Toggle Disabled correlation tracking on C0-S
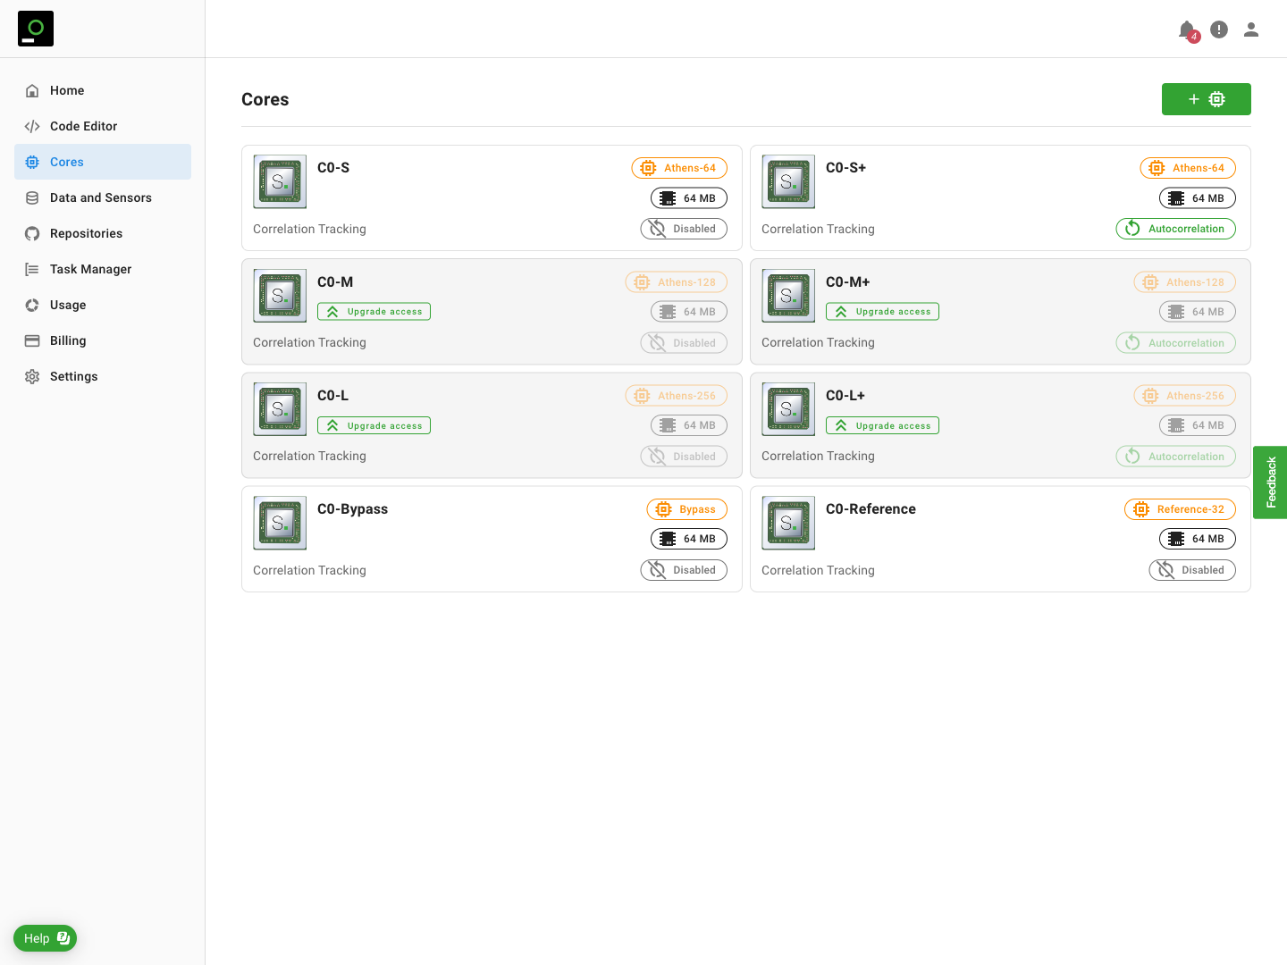1287x965 pixels. click(x=684, y=229)
